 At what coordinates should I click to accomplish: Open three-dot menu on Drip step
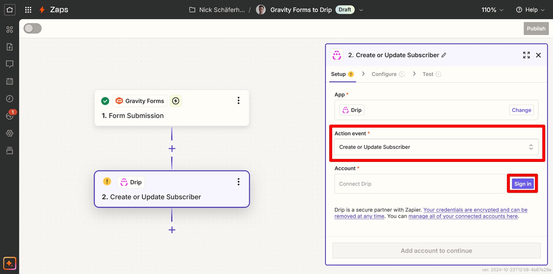239,181
